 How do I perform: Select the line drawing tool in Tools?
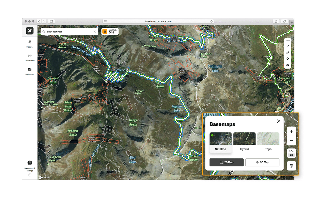[x=288, y=46]
